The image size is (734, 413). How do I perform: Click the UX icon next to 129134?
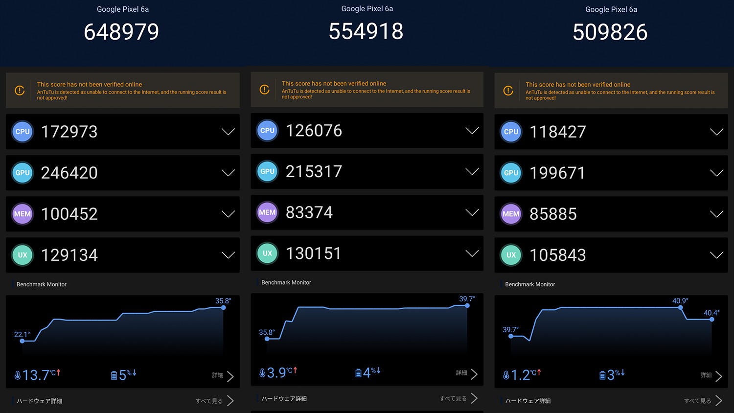pos(23,255)
